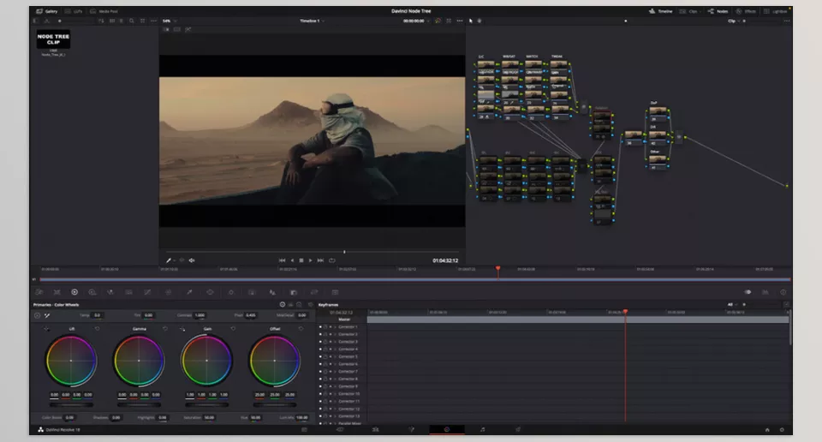This screenshot has width=822, height=442.
Task: Open the Timeline 1 name dropdown
Action: coord(312,21)
